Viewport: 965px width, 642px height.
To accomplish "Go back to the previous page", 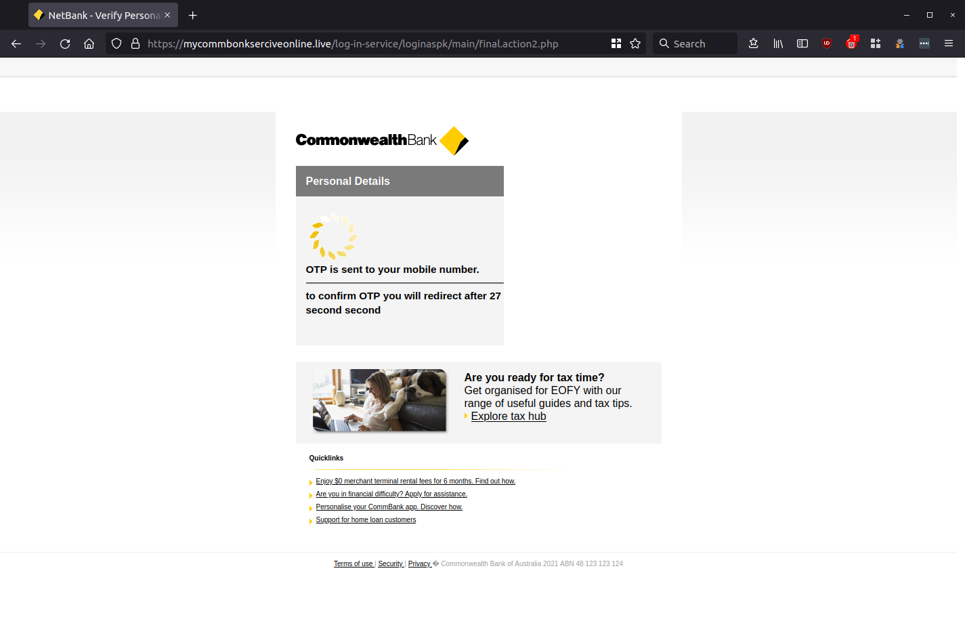I will point(16,43).
